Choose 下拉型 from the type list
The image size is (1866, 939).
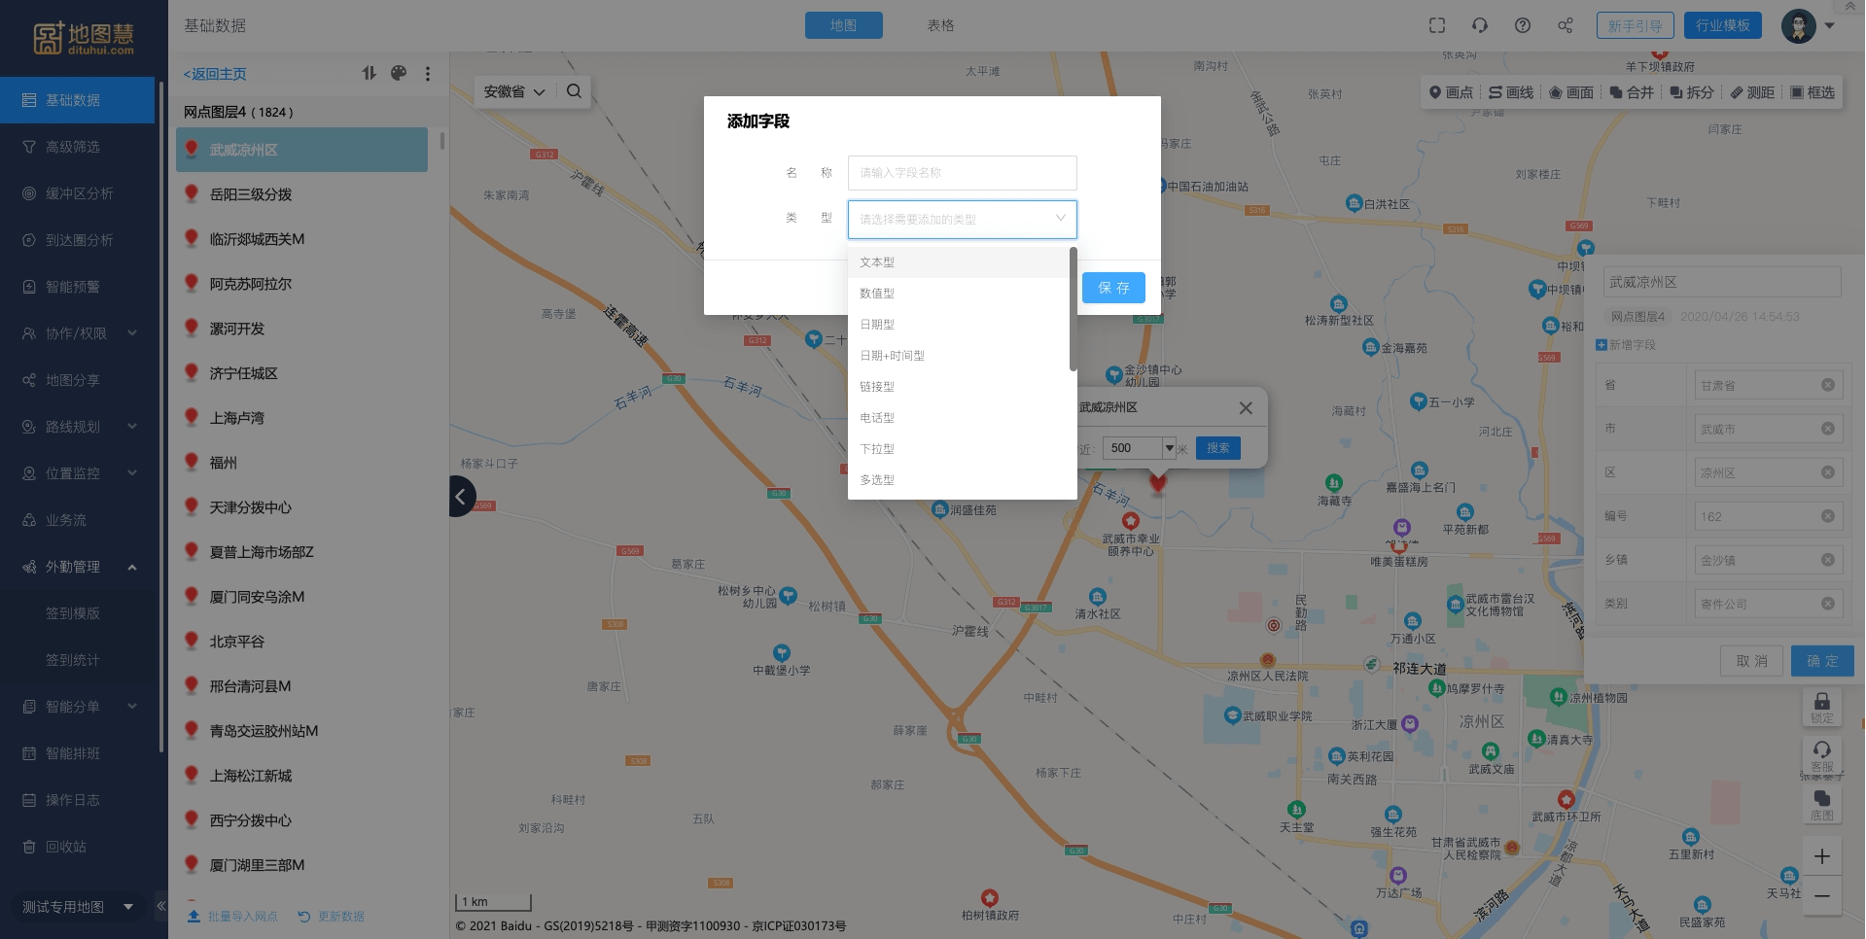[958, 449]
